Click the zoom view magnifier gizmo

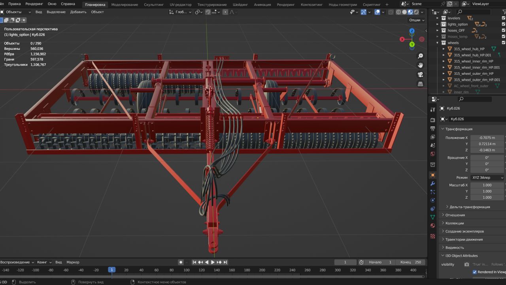tap(420, 56)
